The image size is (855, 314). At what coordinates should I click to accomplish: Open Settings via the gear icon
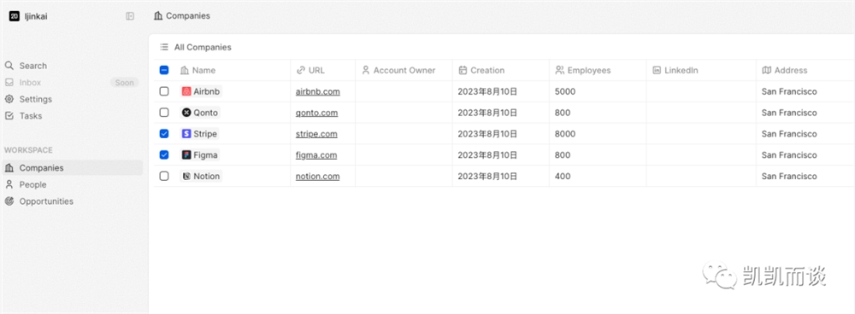[x=9, y=99]
